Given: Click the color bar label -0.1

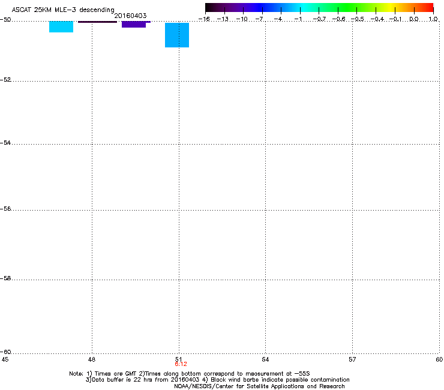Looking at the screenshot, I should pyautogui.click(x=395, y=19).
